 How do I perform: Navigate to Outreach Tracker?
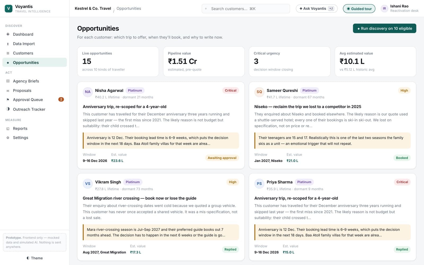point(34,109)
